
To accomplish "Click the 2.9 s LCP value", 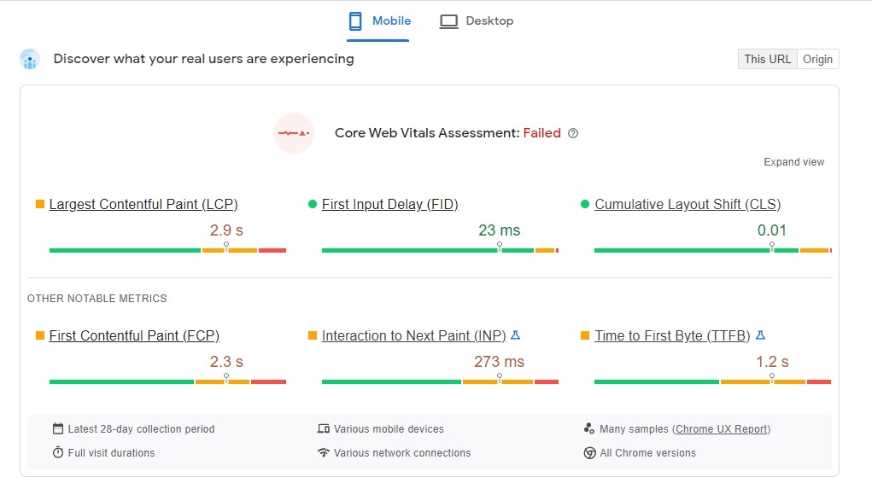I will click(x=226, y=230).
